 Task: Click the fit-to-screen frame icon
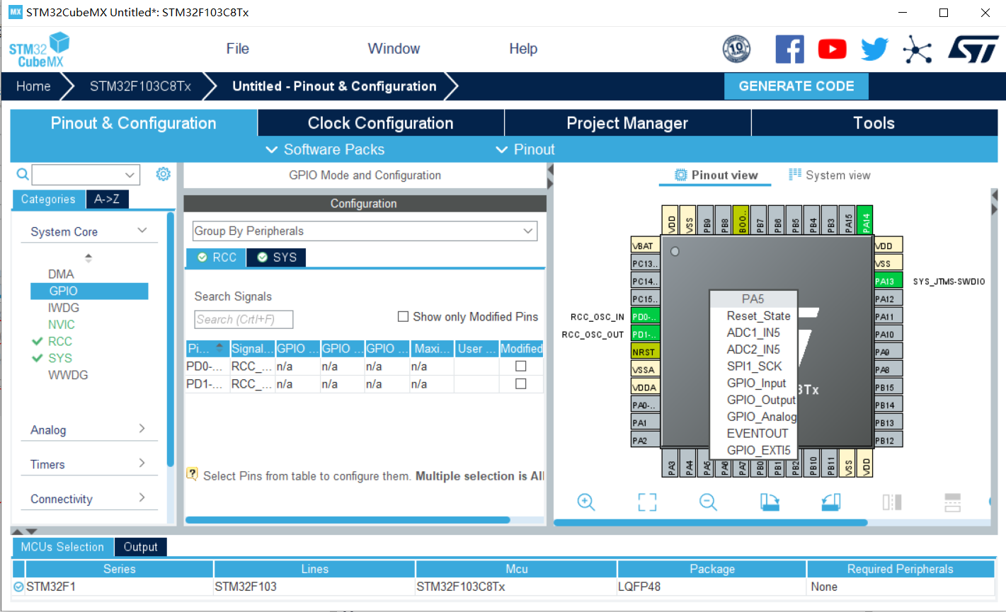pyautogui.click(x=647, y=502)
